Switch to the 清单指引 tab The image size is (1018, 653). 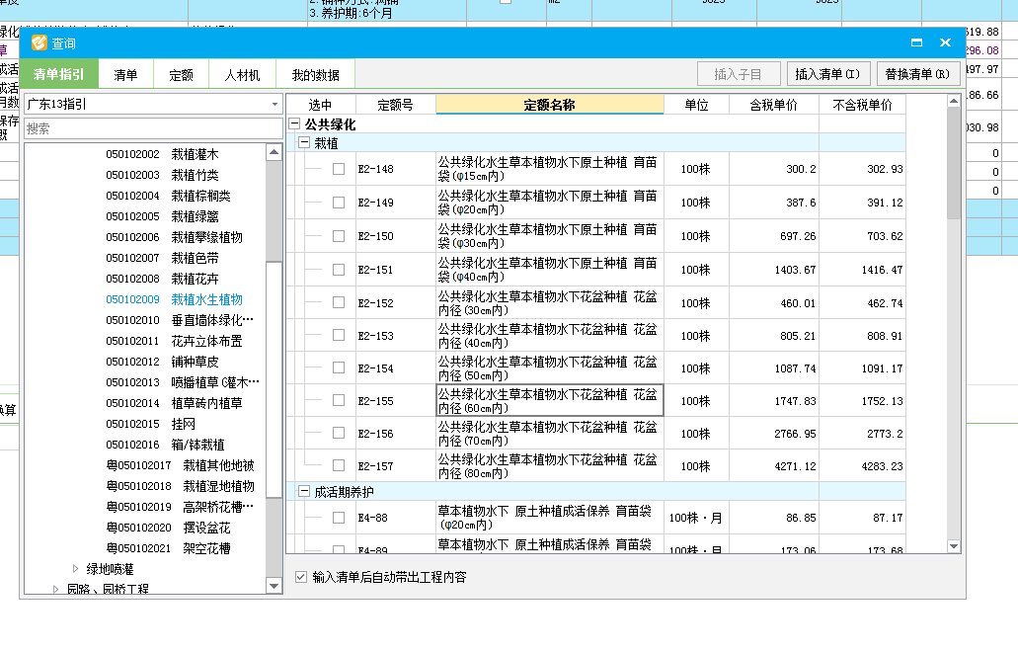(x=59, y=74)
